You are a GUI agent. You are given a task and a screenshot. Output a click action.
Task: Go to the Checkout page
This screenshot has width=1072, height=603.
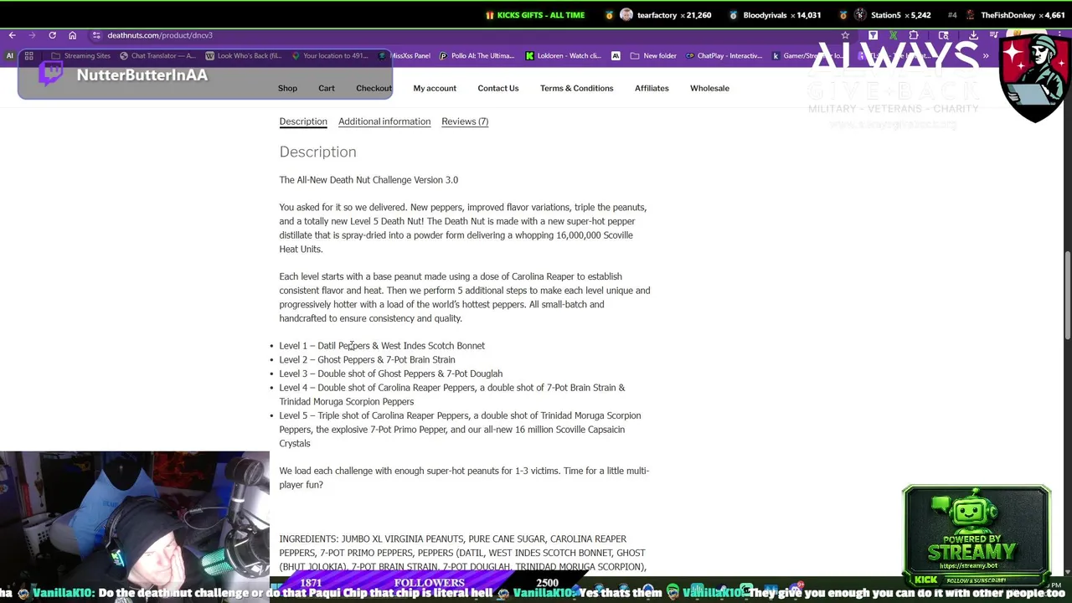click(x=374, y=88)
